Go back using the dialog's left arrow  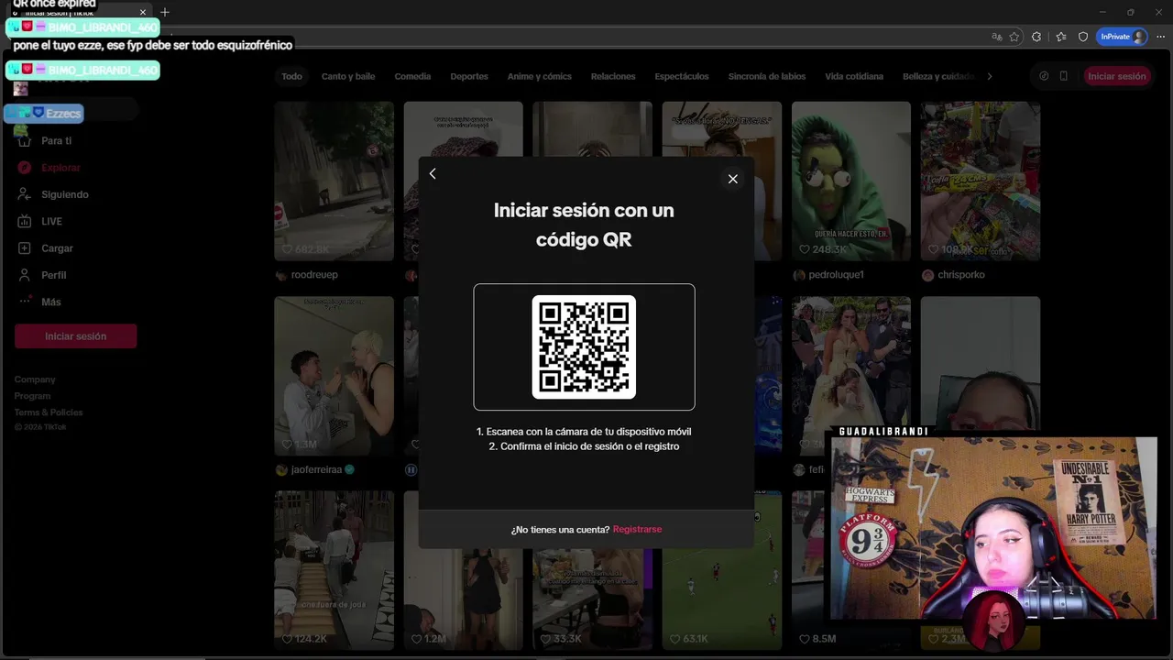tap(433, 174)
